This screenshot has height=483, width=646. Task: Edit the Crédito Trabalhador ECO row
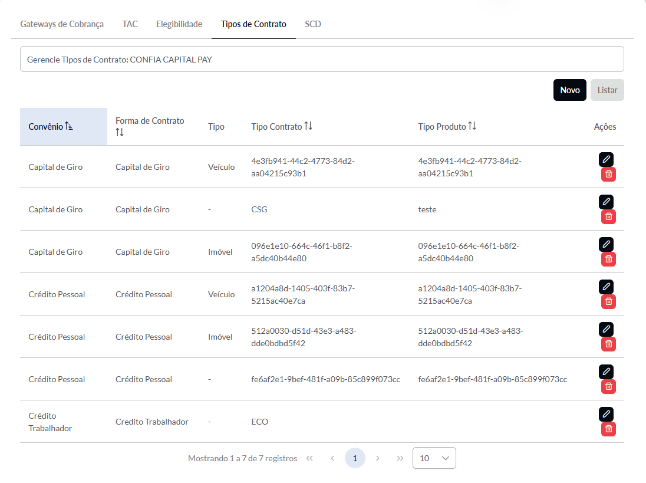coord(606,414)
